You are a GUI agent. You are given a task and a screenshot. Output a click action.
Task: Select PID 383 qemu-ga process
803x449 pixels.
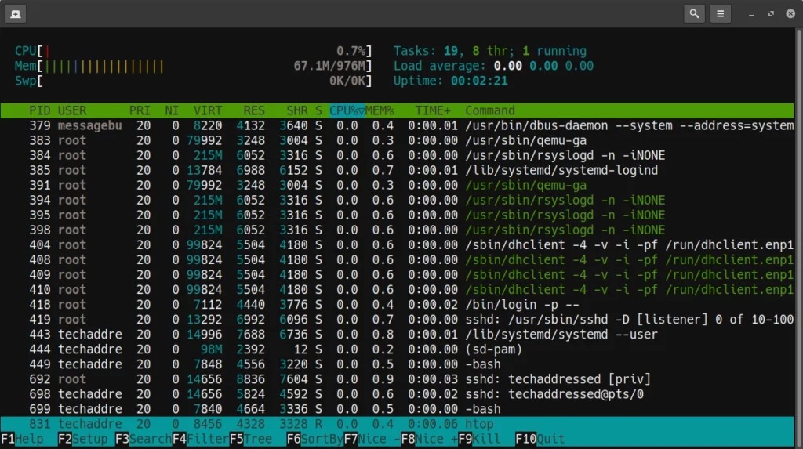tap(398, 141)
